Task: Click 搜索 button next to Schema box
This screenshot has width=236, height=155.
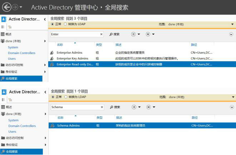Action: coord(115,107)
